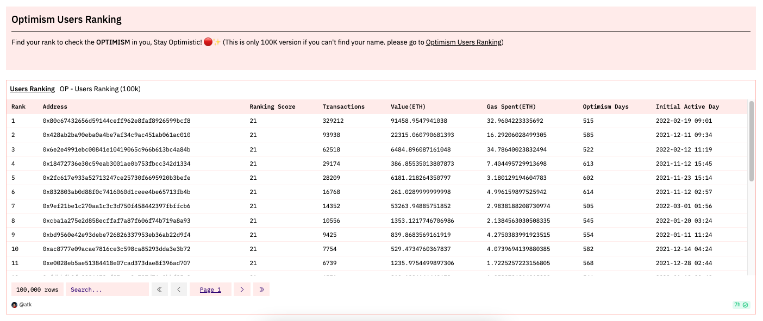The image size is (763, 321).
Task: Focus the Search... input field
Action: (x=107, y=289)
